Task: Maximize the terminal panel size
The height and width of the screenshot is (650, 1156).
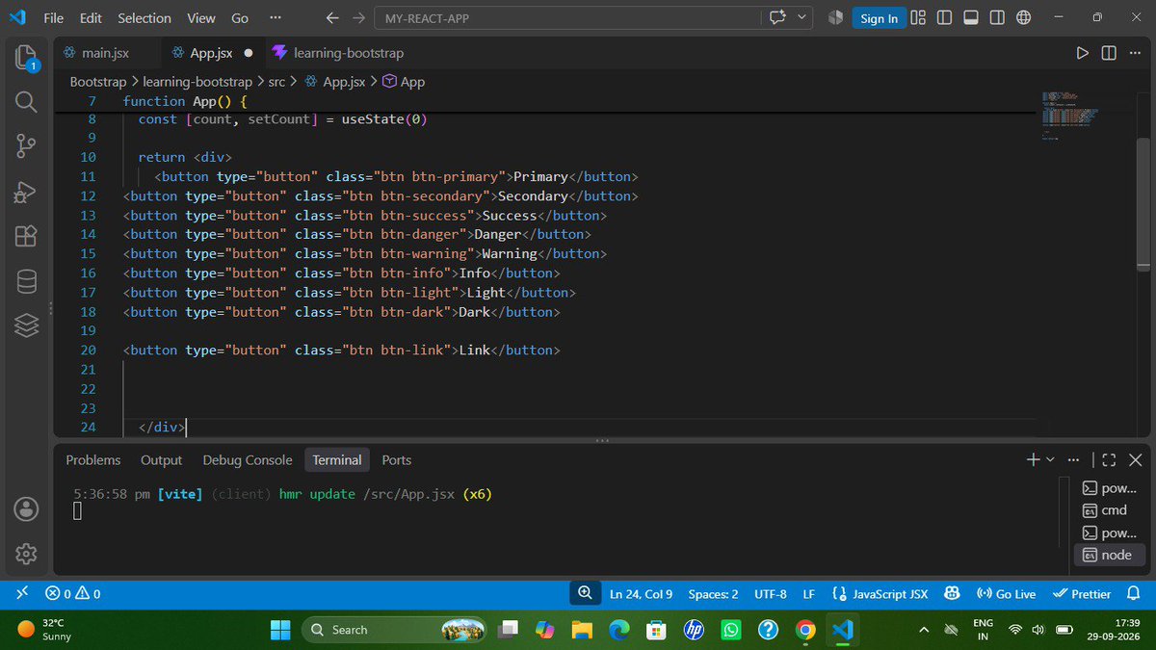Action: click(x=1109, y=460)
